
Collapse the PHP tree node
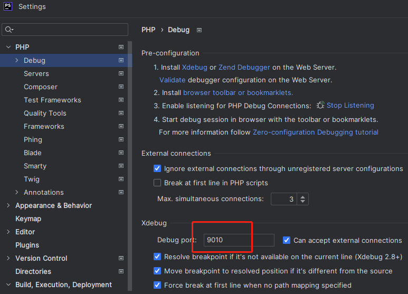point(8,47)
